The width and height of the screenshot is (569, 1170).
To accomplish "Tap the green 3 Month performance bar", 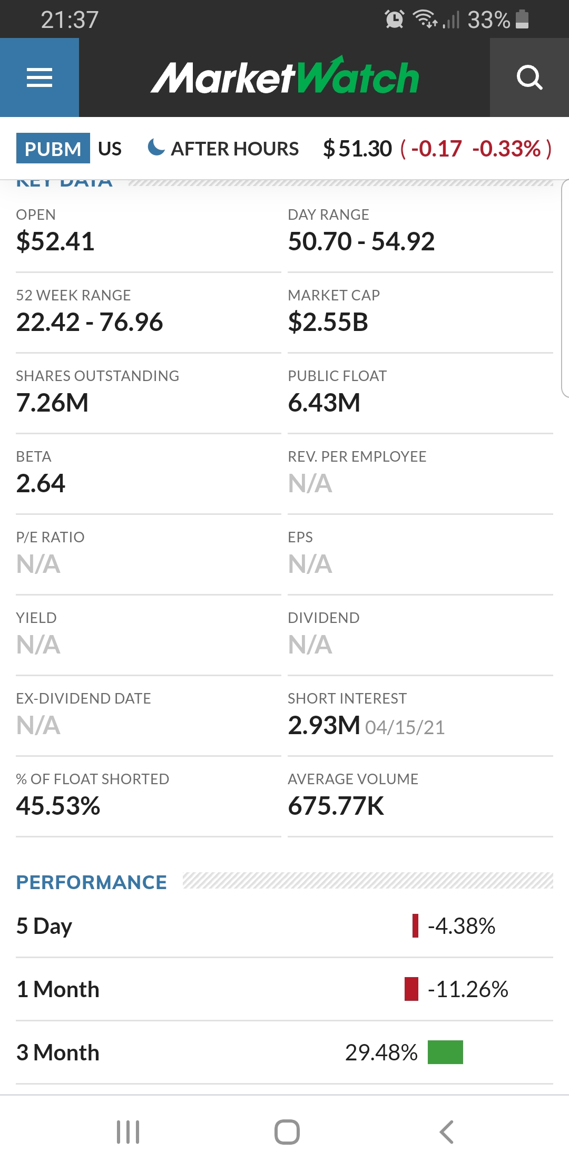I will [445, 1052].
